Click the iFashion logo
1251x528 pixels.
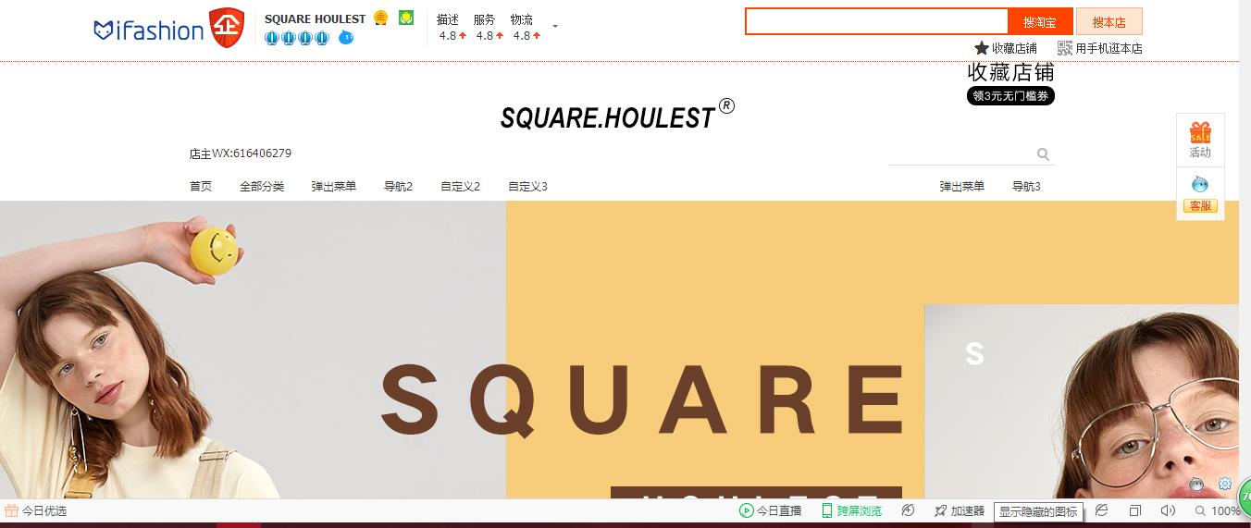148,31
